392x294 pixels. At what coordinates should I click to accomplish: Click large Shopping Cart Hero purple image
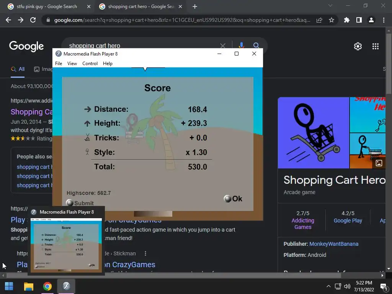click(x=313, y=133)
